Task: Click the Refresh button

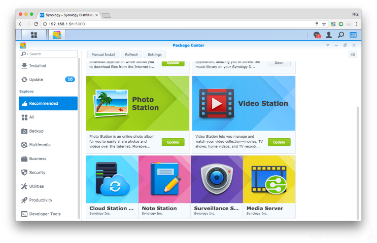Action: (x=131, y=55)
